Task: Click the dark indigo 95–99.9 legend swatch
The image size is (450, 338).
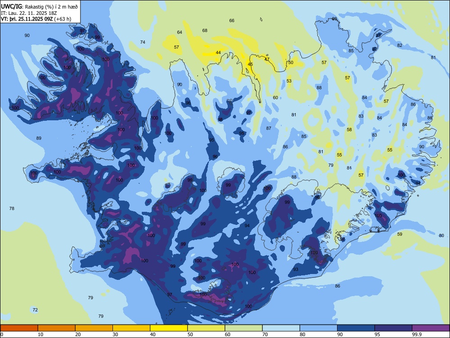Action: [393, 328]
